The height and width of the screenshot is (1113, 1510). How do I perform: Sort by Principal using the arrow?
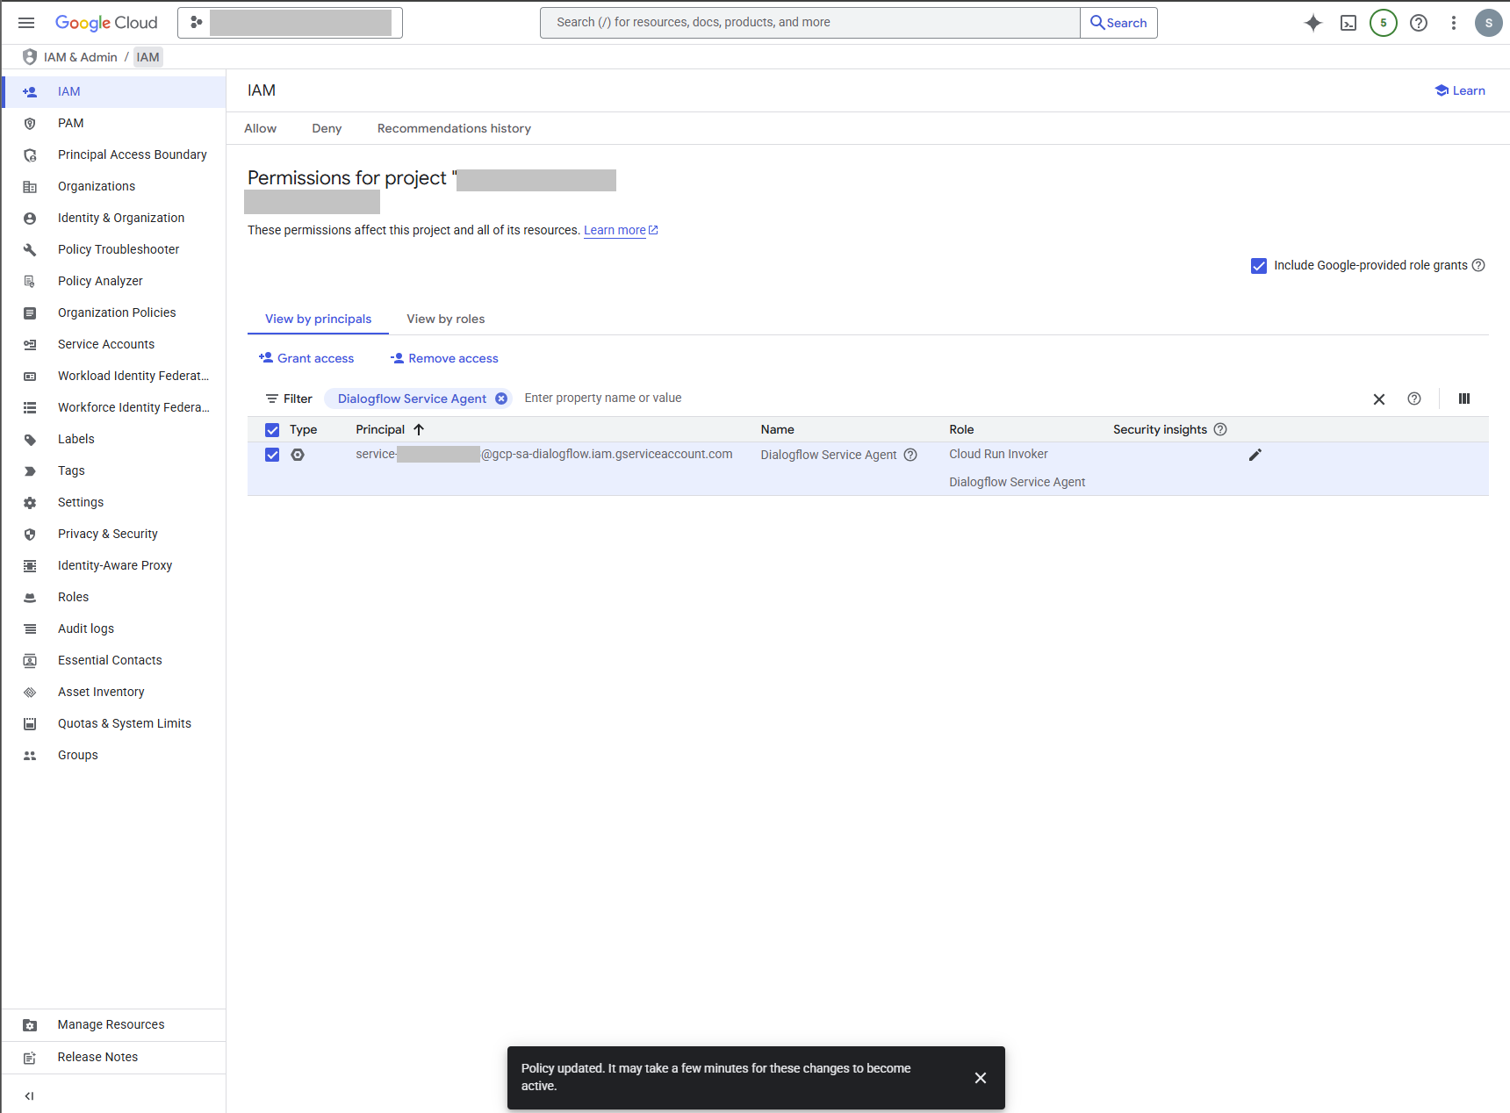pyautogui.click(x=419, y=429)
